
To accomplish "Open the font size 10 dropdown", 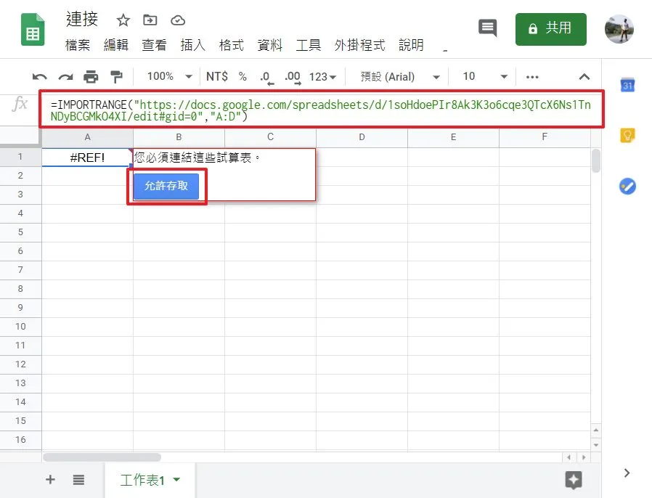I will point(485,76).
